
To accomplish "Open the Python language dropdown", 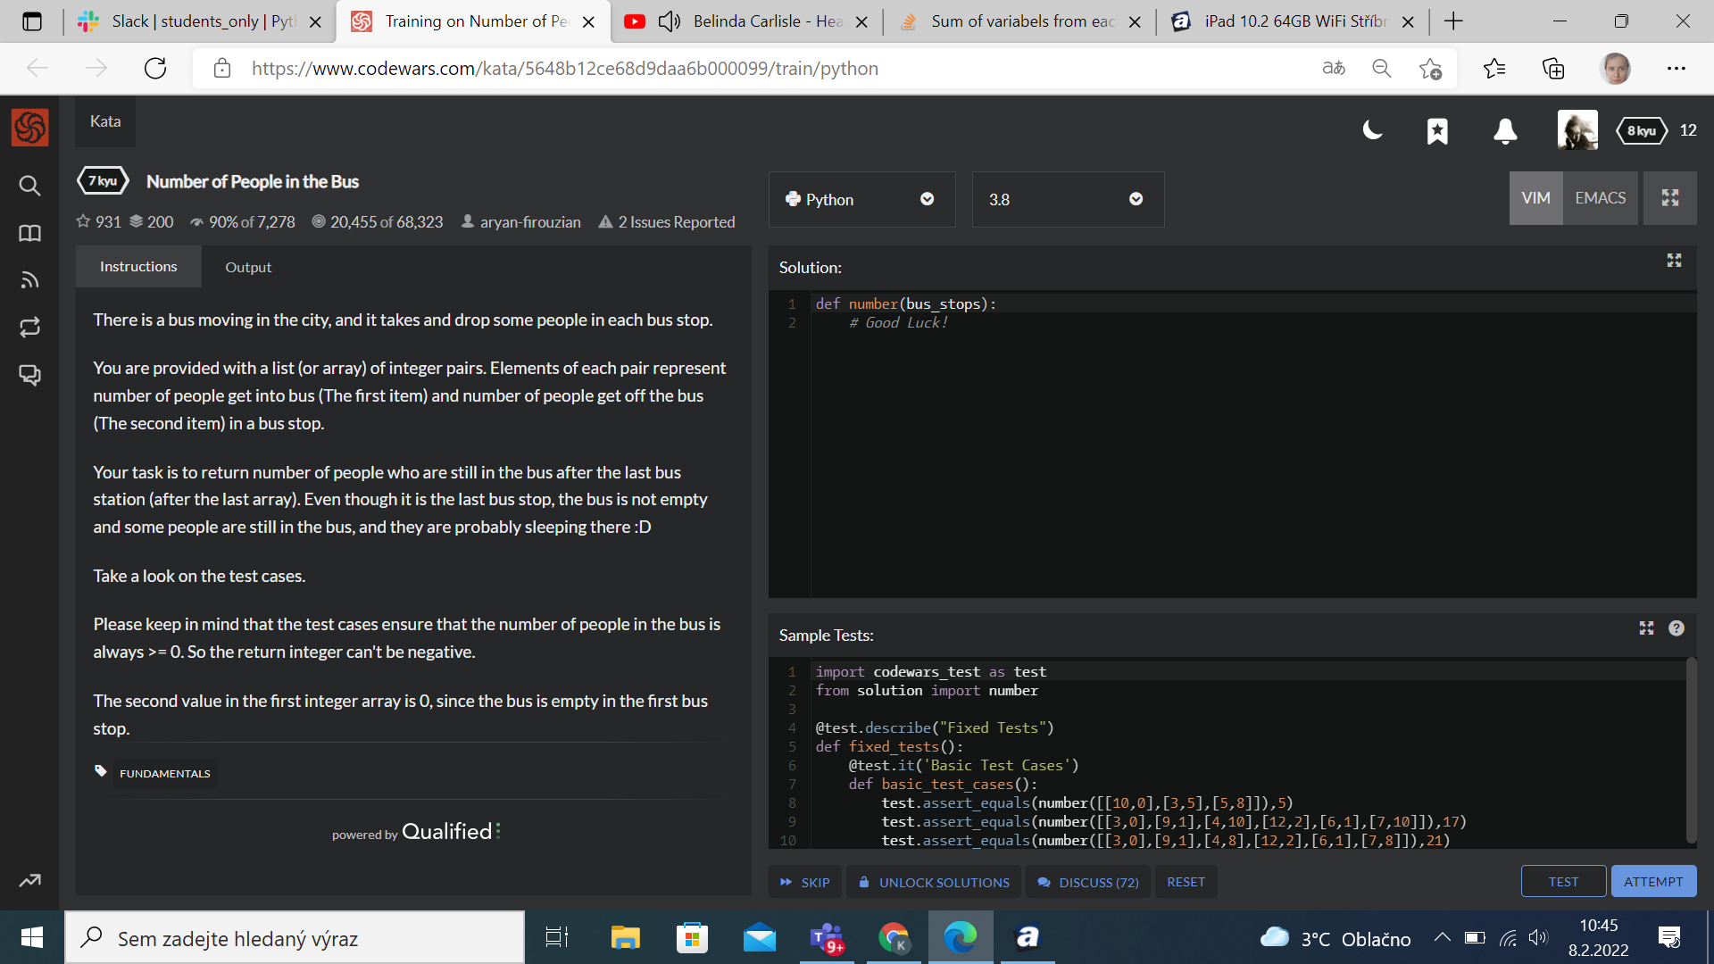I will pos(861,199).
